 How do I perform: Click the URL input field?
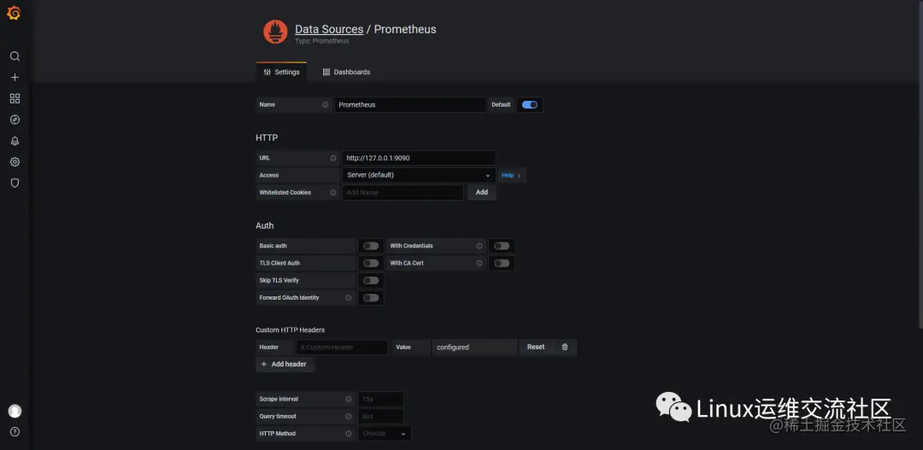(419, 158)
